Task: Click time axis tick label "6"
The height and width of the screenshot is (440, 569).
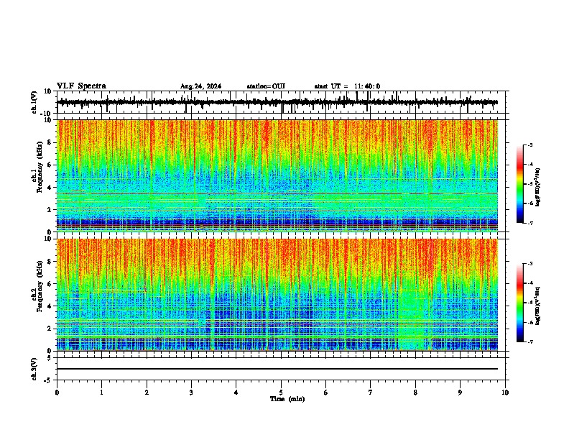Action: [326, 393]
